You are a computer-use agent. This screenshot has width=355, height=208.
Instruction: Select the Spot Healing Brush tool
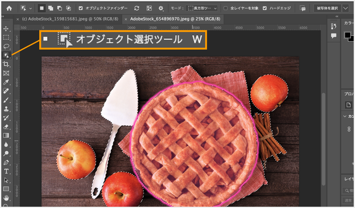(6, 91)
